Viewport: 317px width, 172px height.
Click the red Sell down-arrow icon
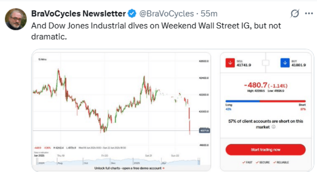230,63
